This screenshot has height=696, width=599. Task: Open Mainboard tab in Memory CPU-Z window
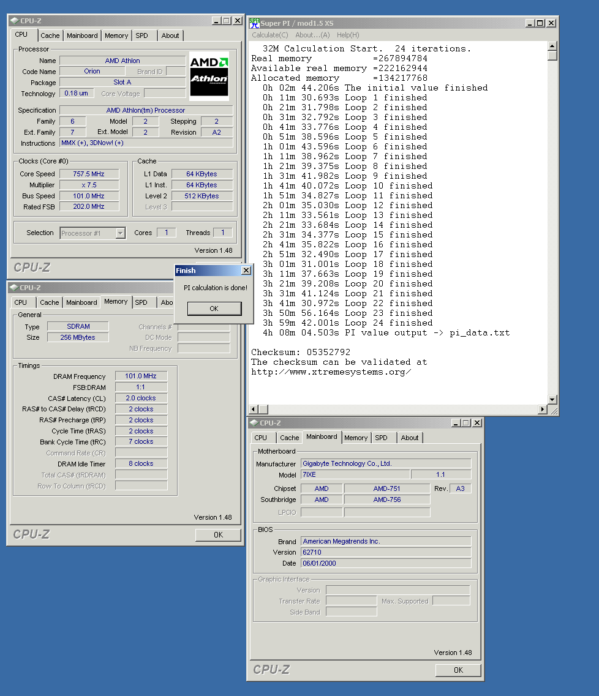pyautogui.click(x=81, y=302)
